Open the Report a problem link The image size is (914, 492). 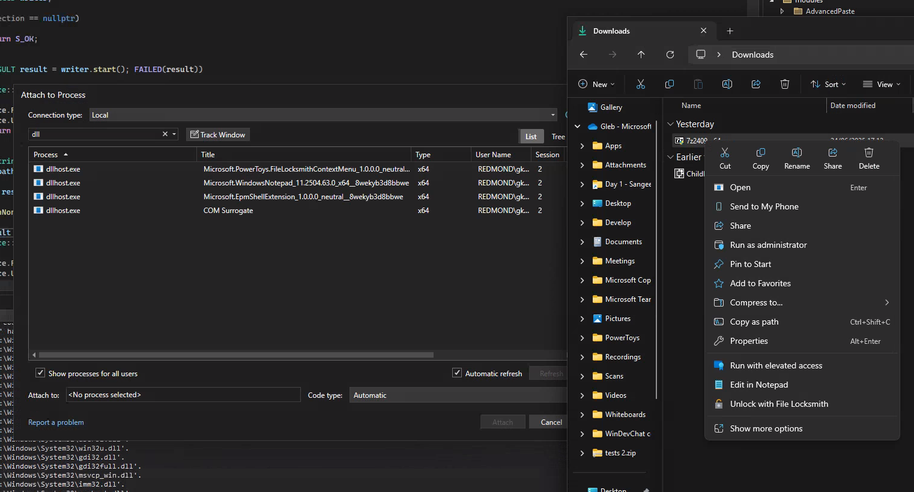pyautogui.click(x=56, y=422)
